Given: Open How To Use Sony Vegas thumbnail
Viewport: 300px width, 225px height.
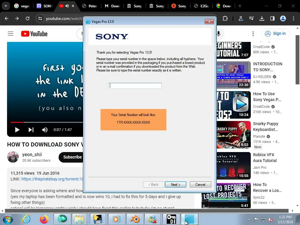Looking at the screenshot, I should 233,105.
